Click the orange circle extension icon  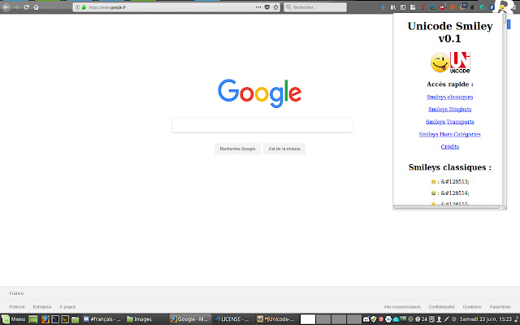453,7
